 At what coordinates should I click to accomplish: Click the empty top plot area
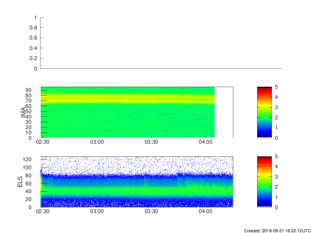161,43
